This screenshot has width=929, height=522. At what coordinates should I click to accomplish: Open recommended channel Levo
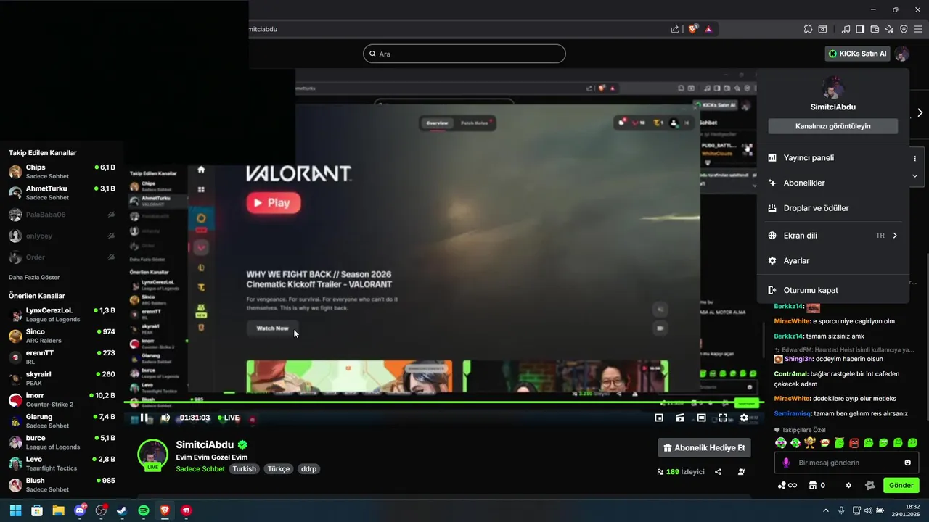(62, 463)
